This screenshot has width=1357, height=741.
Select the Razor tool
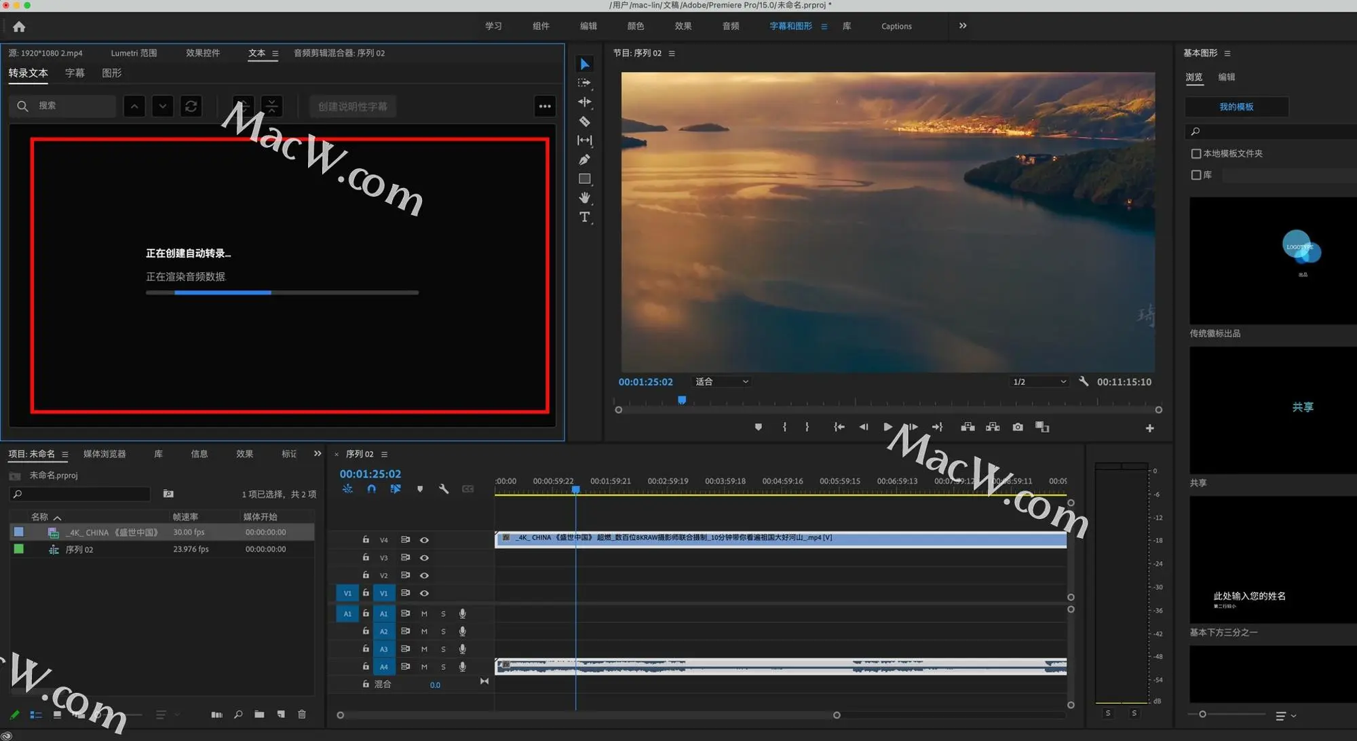click(x=584, y=121)
